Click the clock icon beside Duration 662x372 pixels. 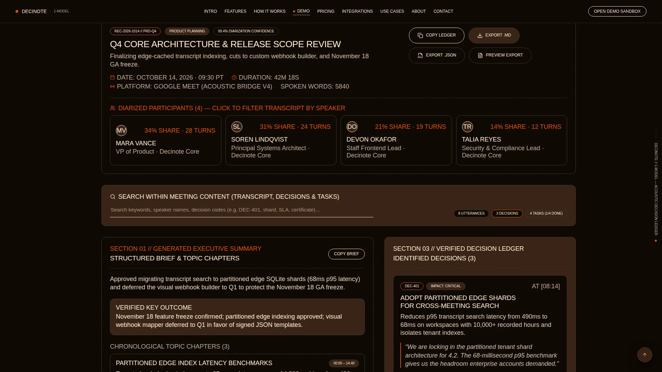234,77
